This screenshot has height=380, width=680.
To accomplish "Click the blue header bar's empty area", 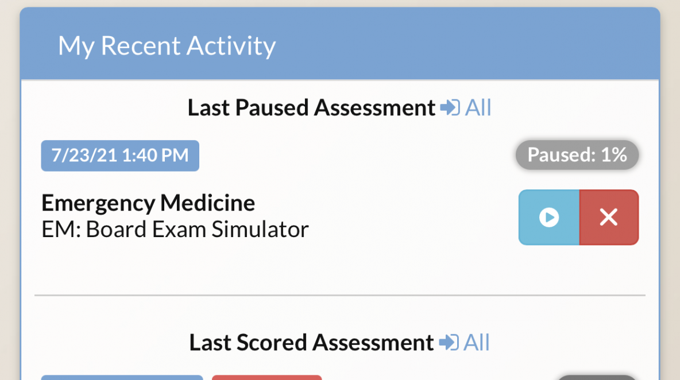I will pos(469,43).
